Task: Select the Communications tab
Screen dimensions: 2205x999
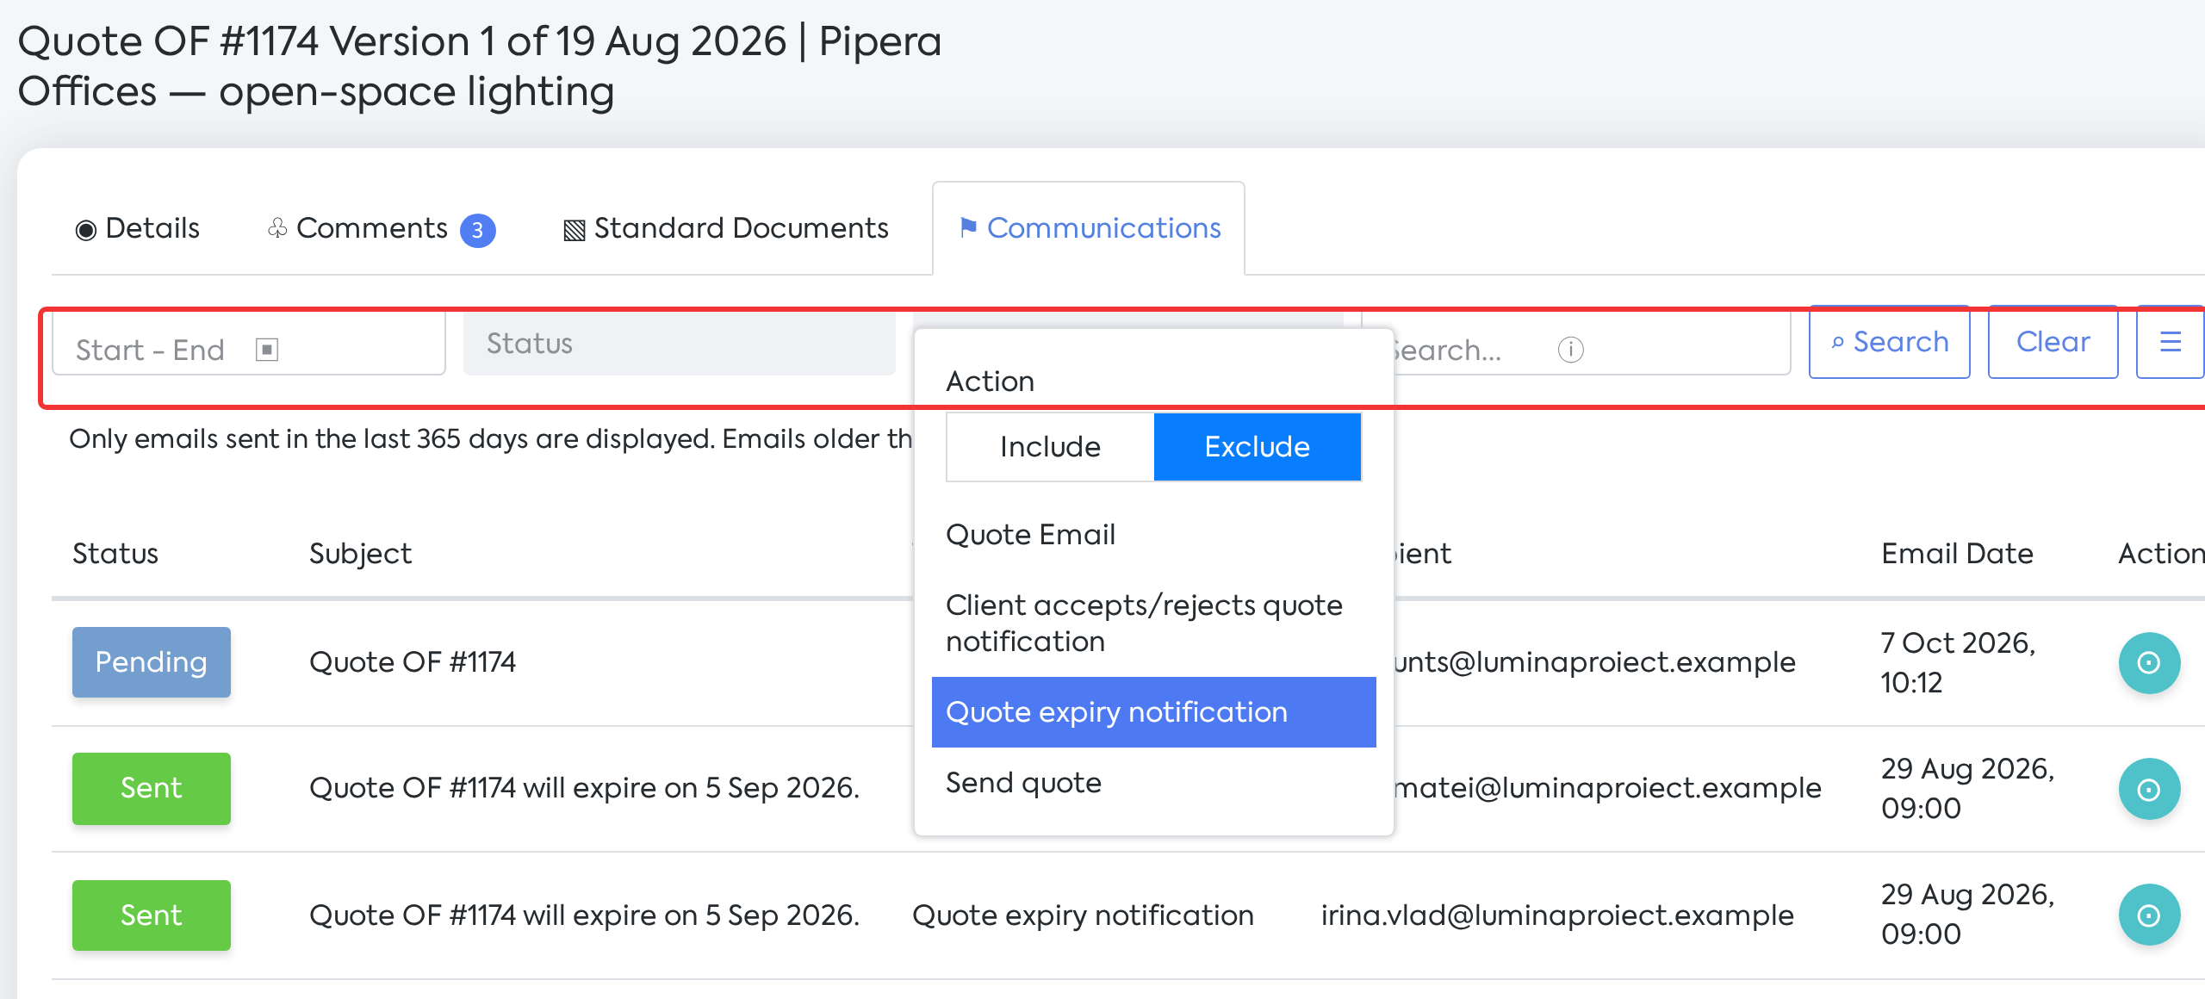Action: point(1089,228)
